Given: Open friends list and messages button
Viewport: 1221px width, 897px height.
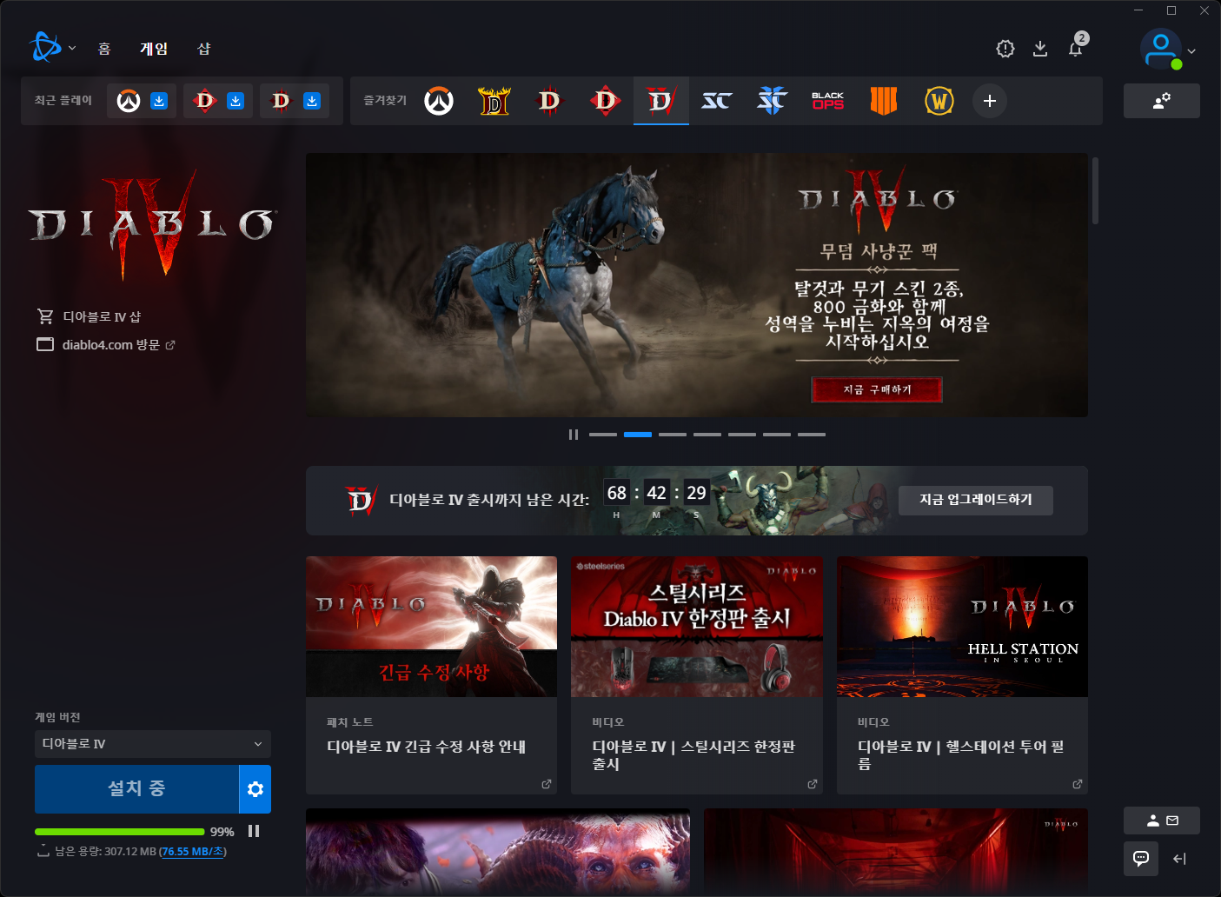Looking at the screenshot, I should 1161,821.
